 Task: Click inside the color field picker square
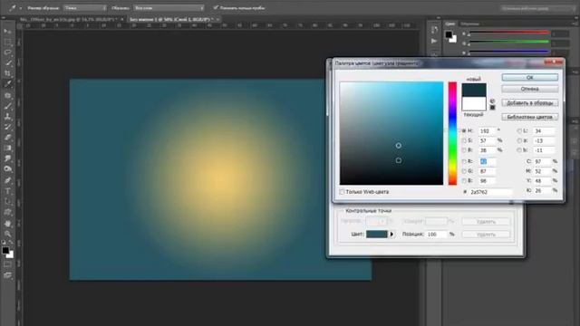(391, 133)
